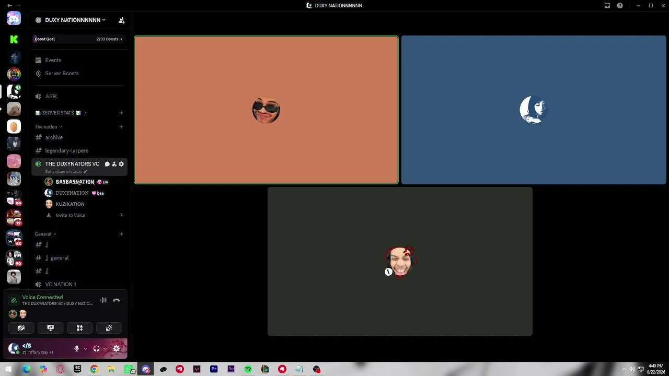
Task: Open the soundboard button
Action: 109,328
